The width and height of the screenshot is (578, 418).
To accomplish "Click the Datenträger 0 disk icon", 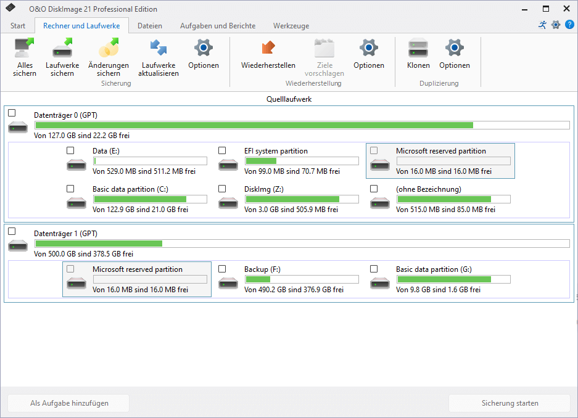I will tap(18, 127).
